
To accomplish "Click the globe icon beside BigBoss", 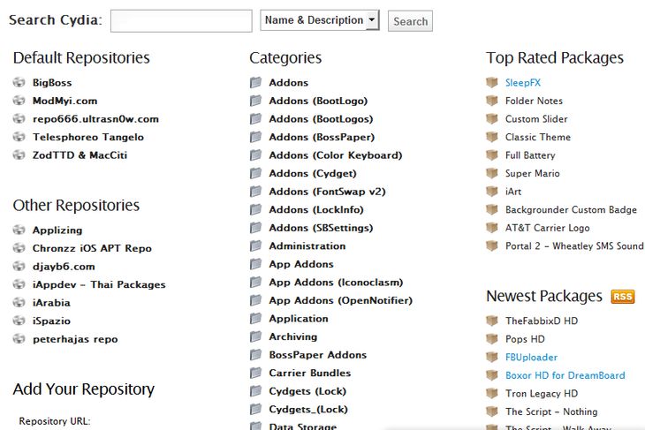I will [19, 82].
